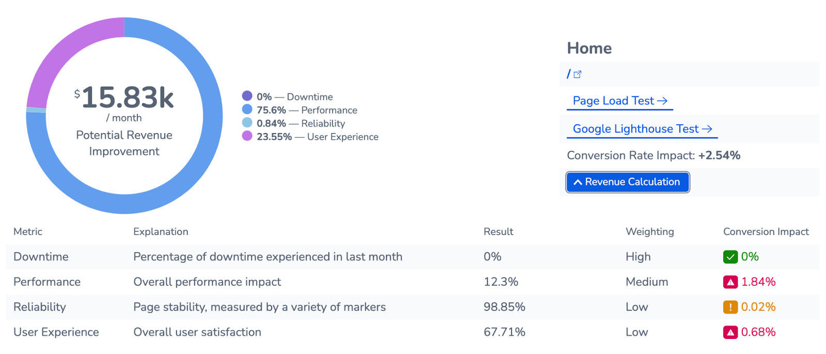826x354 pixels.
Task: Click the Metric column header
Action: [x=28, y=232]
